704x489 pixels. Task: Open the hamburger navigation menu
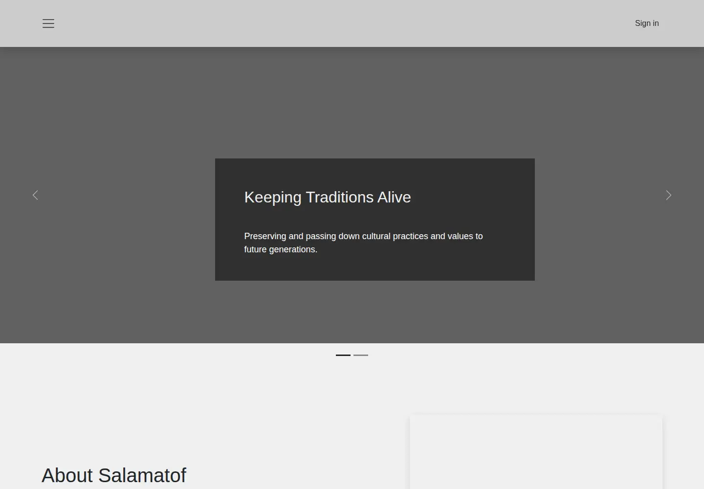click(48, 23)
